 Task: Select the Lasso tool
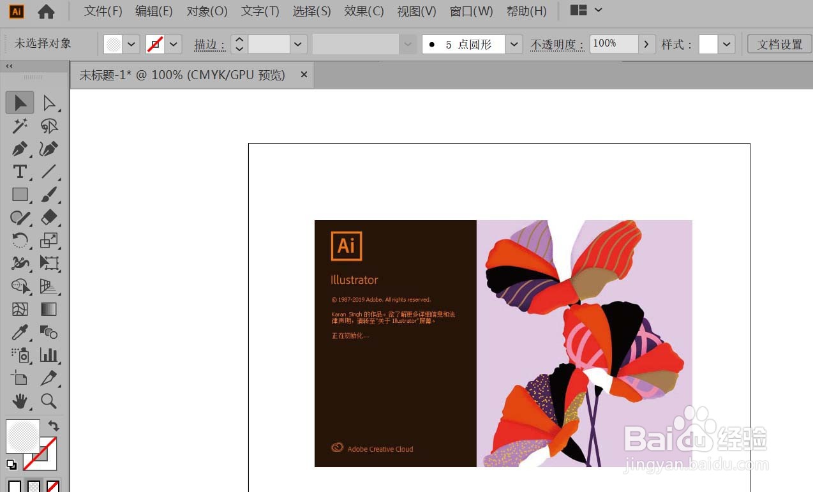(49, 126)
